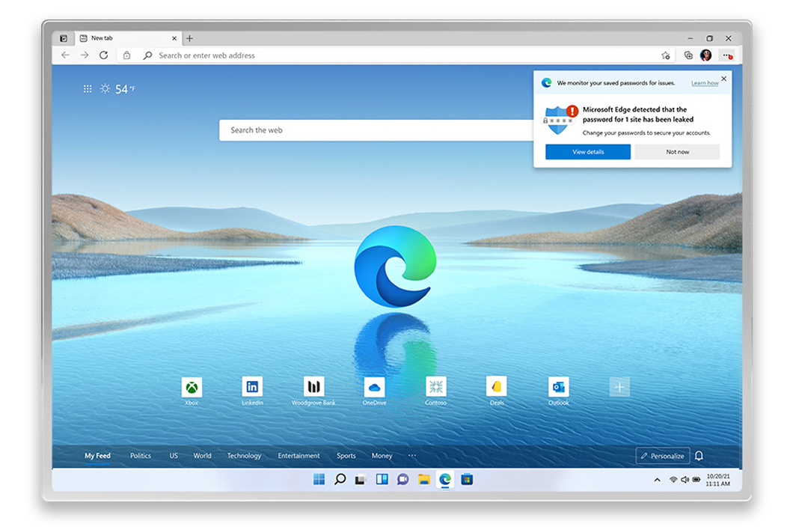Open the OneDrive quick link
This screenshot has width=796, height=527.
pos(375,392)
